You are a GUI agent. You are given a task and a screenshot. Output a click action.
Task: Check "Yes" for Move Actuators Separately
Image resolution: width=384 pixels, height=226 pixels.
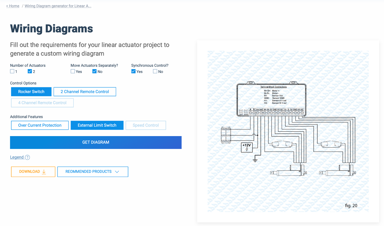pos(73,71)
